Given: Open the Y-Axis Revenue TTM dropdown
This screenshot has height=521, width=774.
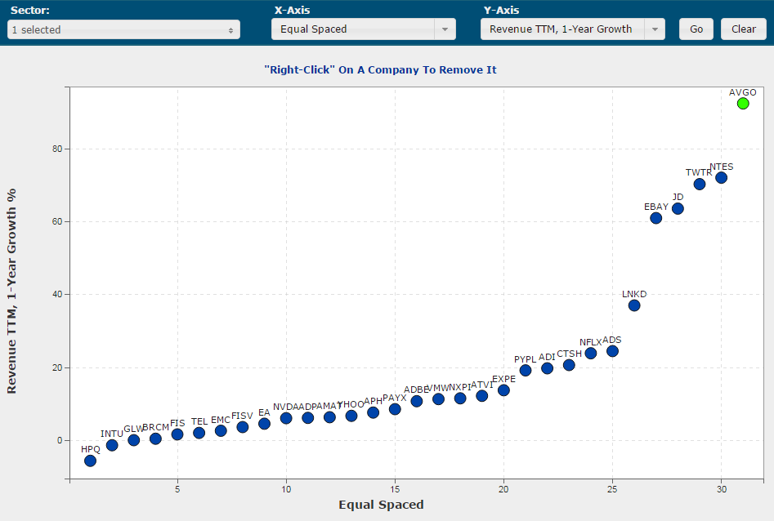Looking at the screenshot, I should coord(573,29).
